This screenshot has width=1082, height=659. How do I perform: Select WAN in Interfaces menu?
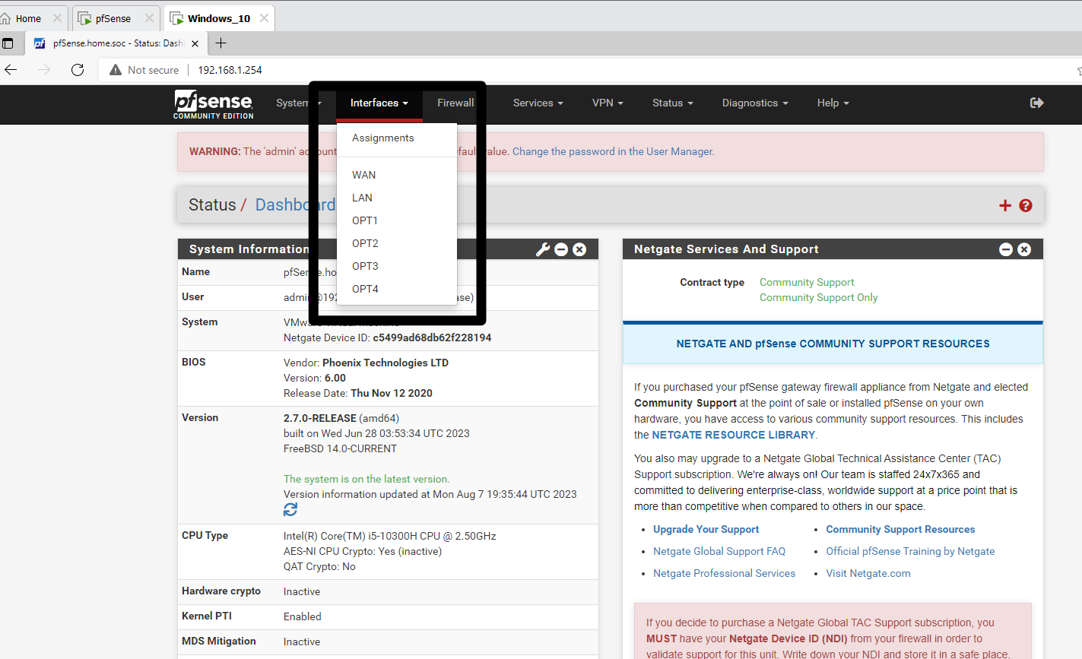(x=397, y=175)
